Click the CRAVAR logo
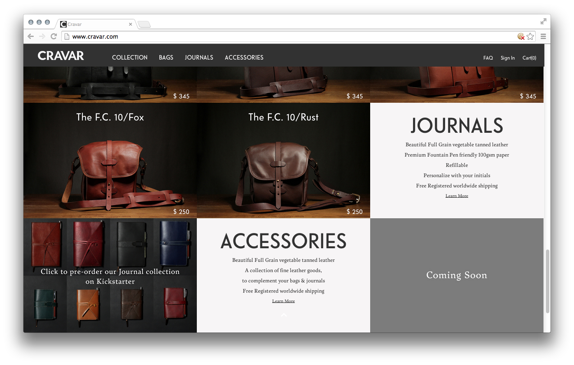This screenshot has width=574, height=365. tap(61, 56)
